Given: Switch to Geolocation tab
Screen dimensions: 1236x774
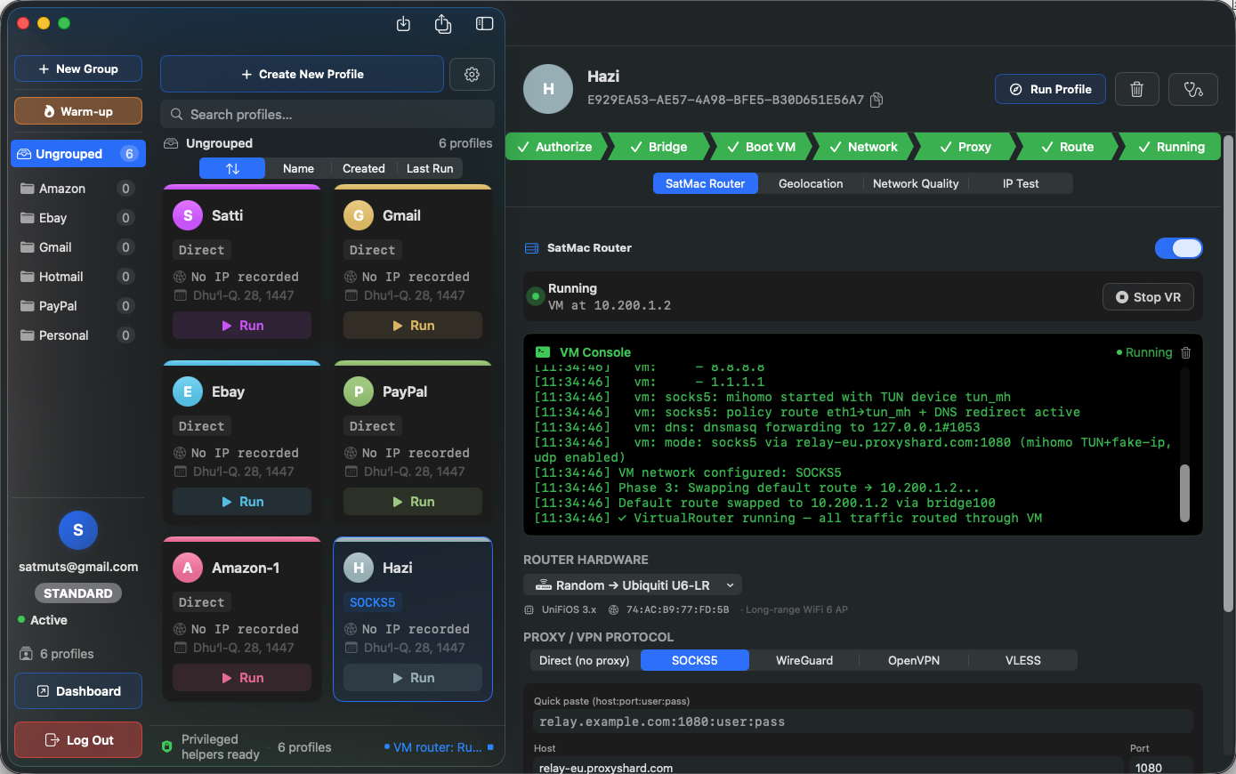Looking at the screenshot, I should pyautogui.click(x=811, y=183).
